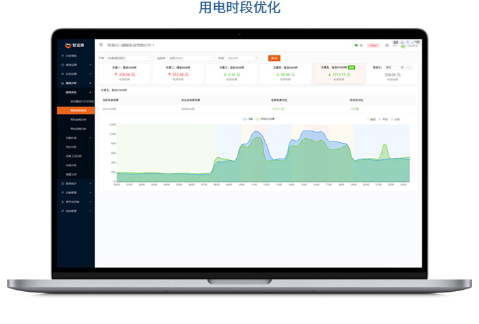Click the calendar icon in the date field
Image resolution: width=479 pixels, height=324 pixels.
click(257, 58)
